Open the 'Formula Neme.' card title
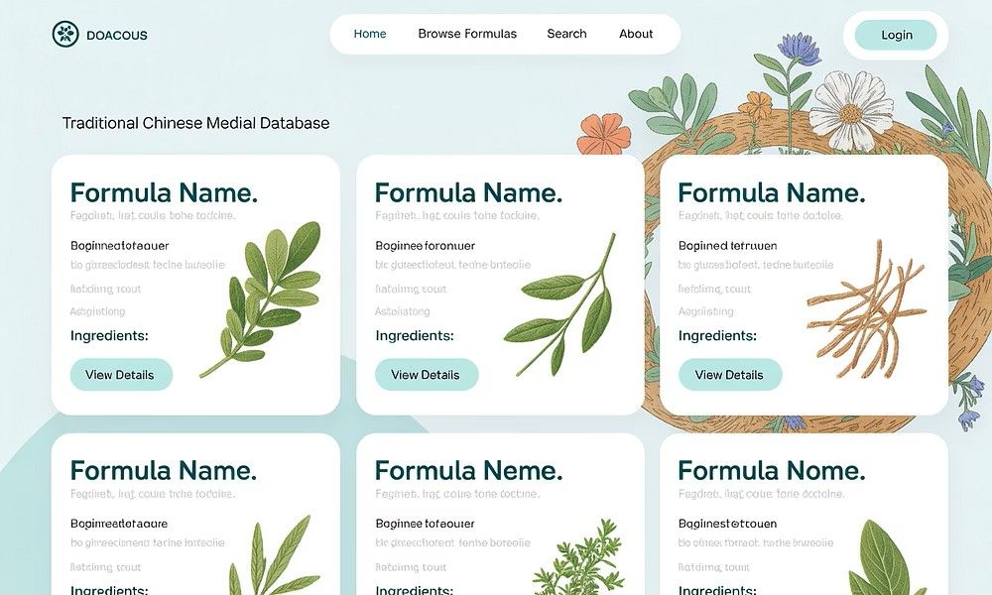 [468, 470]
